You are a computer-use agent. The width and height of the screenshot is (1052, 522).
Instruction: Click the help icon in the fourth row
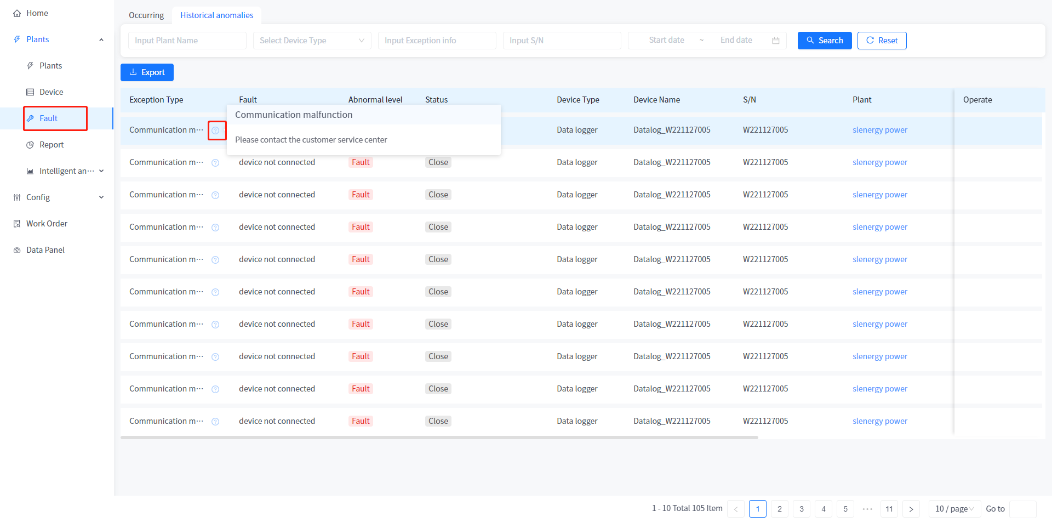tap(215, 228)
